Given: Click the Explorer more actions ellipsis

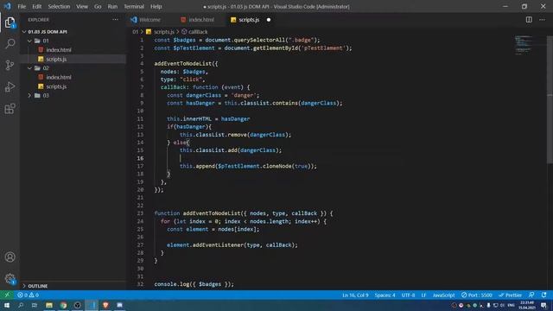Looking at the screenshot, I should coord(115,20).
